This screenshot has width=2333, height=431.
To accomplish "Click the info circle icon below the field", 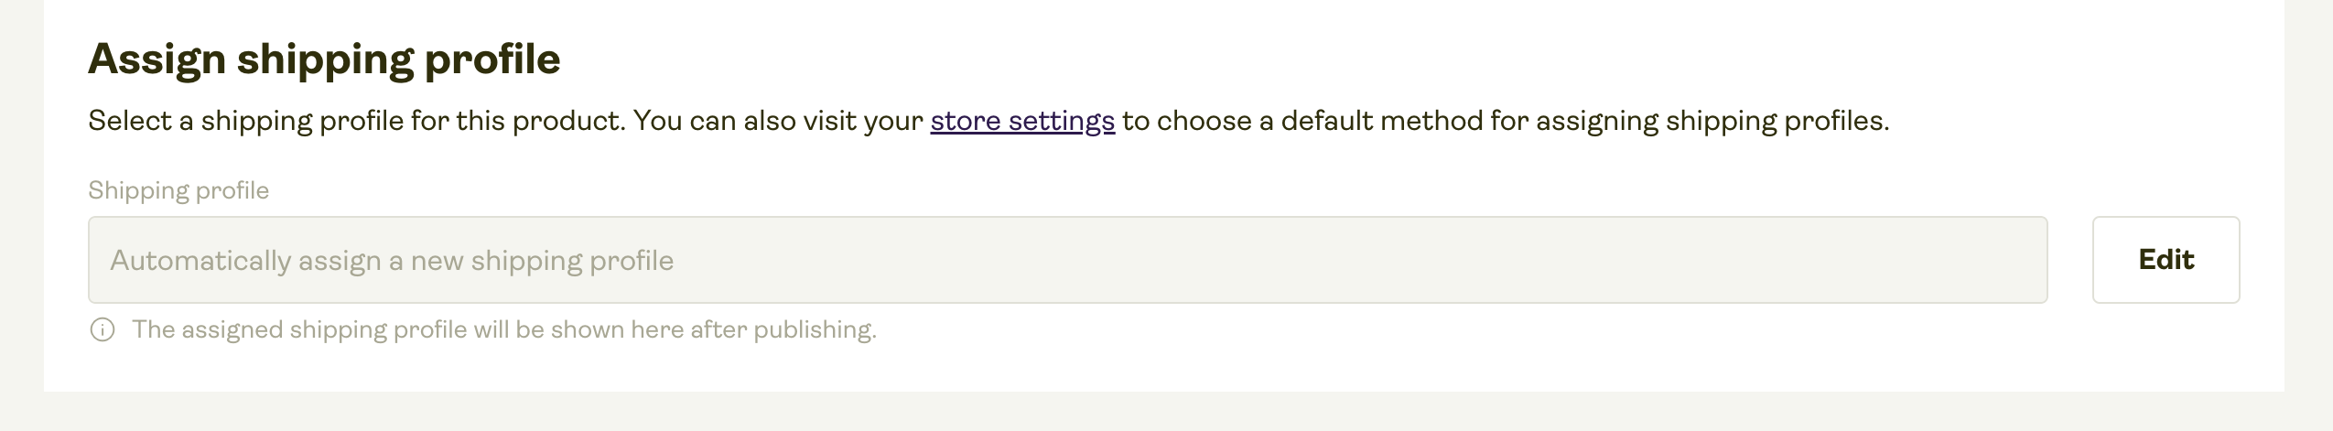I will [x=103, y=330].
